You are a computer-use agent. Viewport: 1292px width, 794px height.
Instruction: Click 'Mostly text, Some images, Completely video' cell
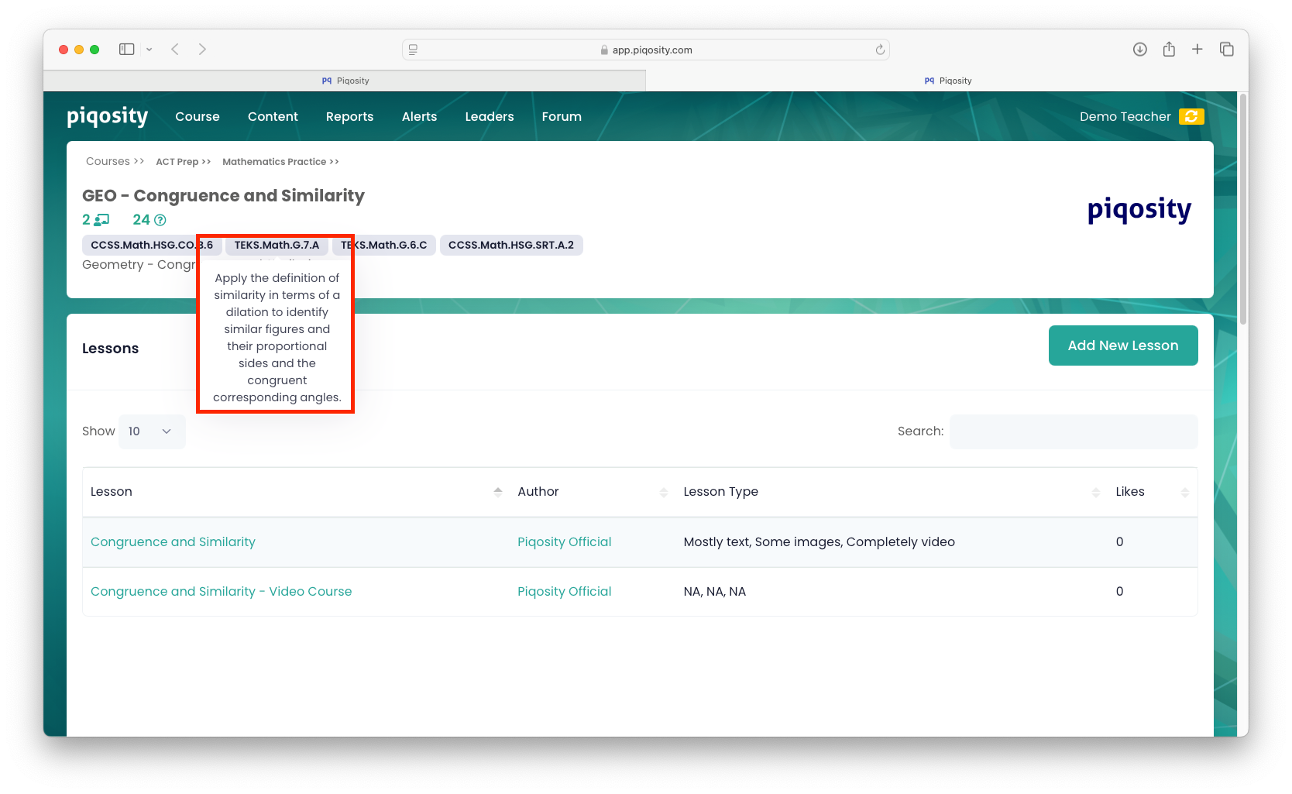click(820, 542)
